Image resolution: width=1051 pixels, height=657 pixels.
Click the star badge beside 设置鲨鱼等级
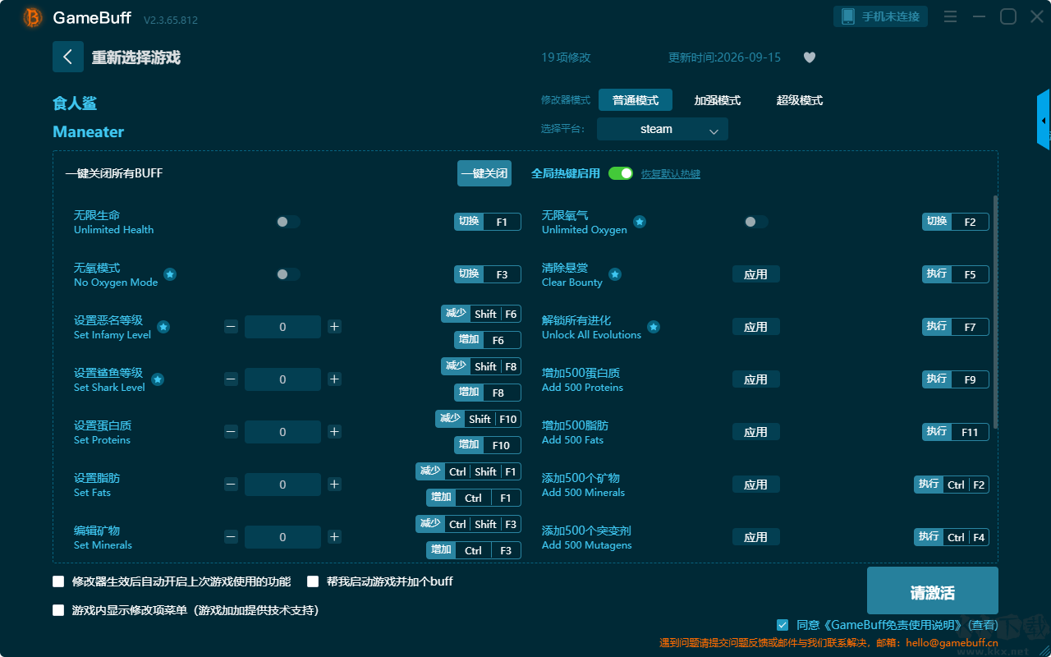click(158, 379)
